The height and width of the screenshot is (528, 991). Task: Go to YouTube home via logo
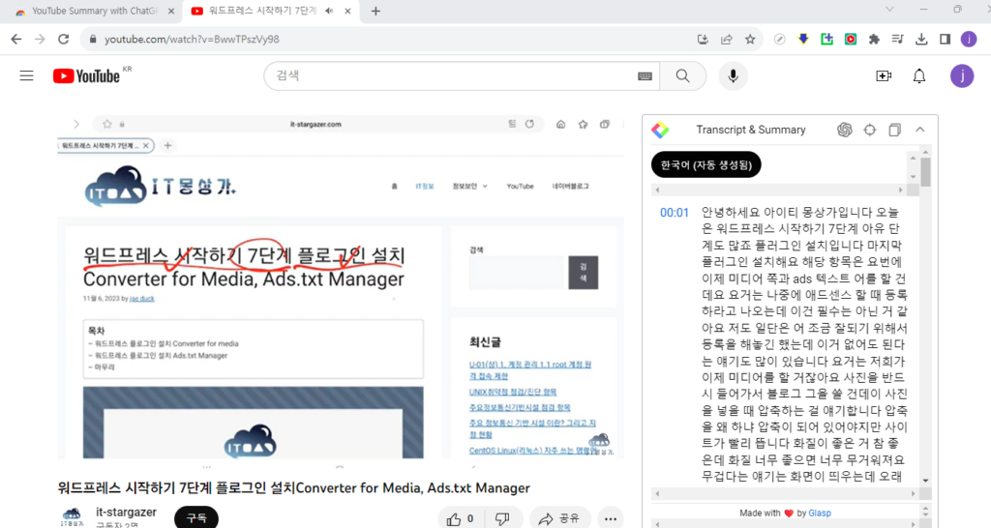(86, 75)
